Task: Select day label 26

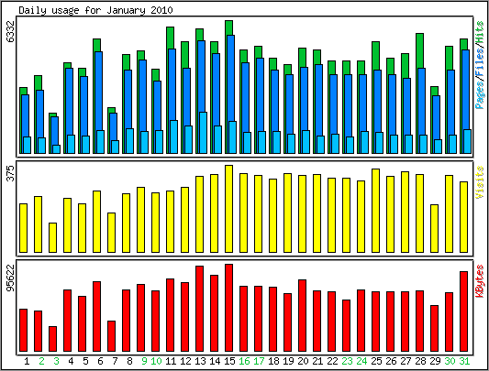Action: (x=391, y=361)
